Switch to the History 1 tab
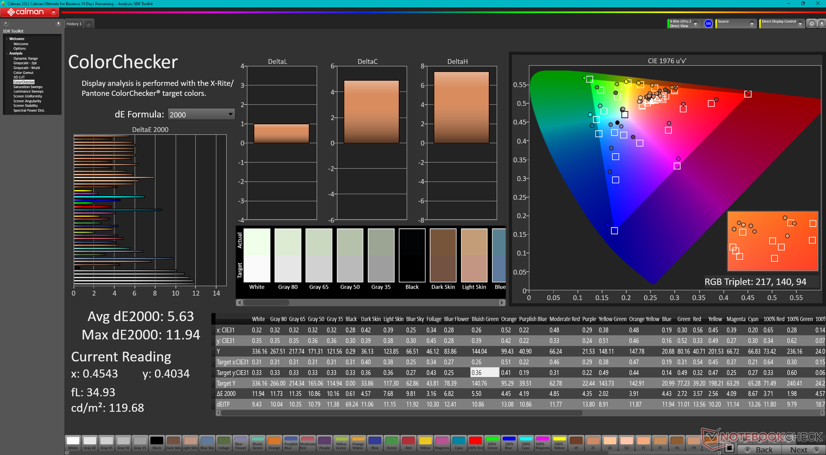The width and height of the screenshot is (826, 455). pos(74,24)
